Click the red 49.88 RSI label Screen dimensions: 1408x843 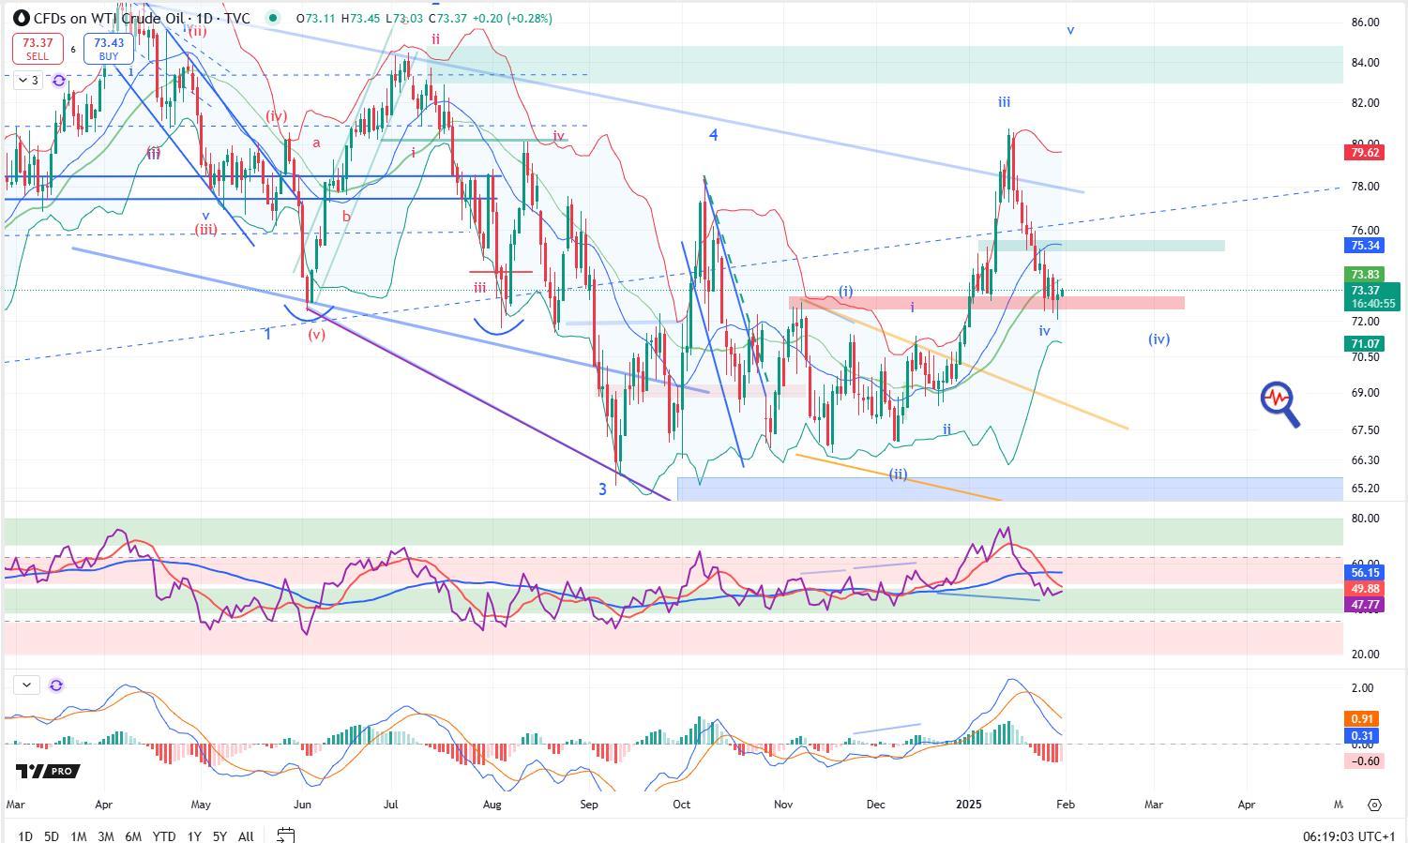point(1364,589)
